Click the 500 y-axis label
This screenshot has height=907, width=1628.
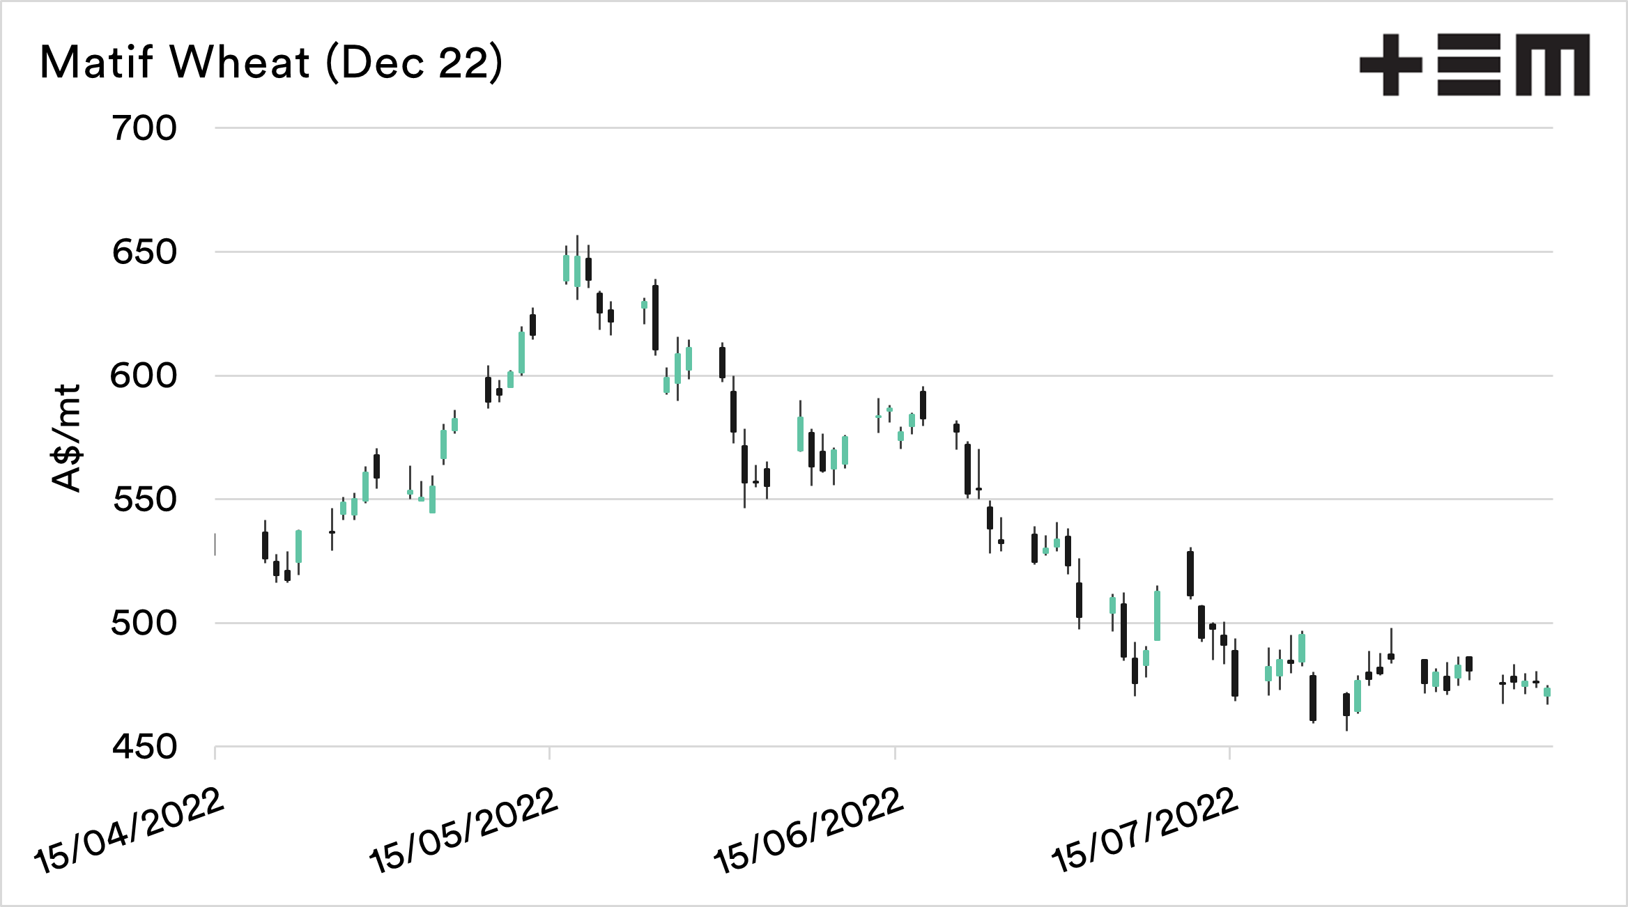pos(145,623)
